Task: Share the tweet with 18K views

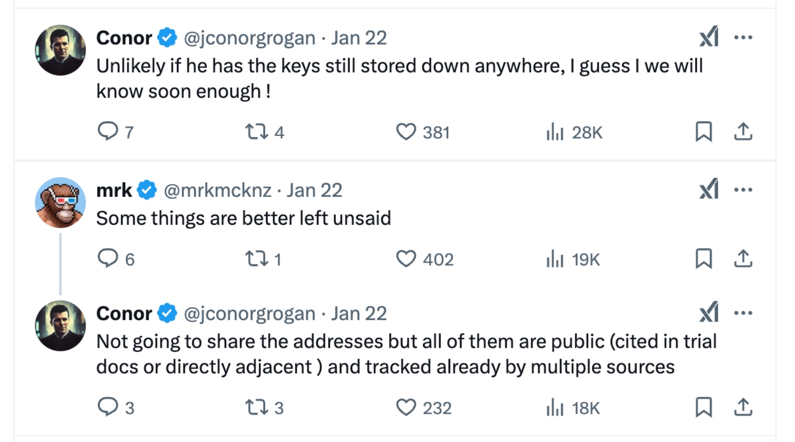Action: pos(743,407)
